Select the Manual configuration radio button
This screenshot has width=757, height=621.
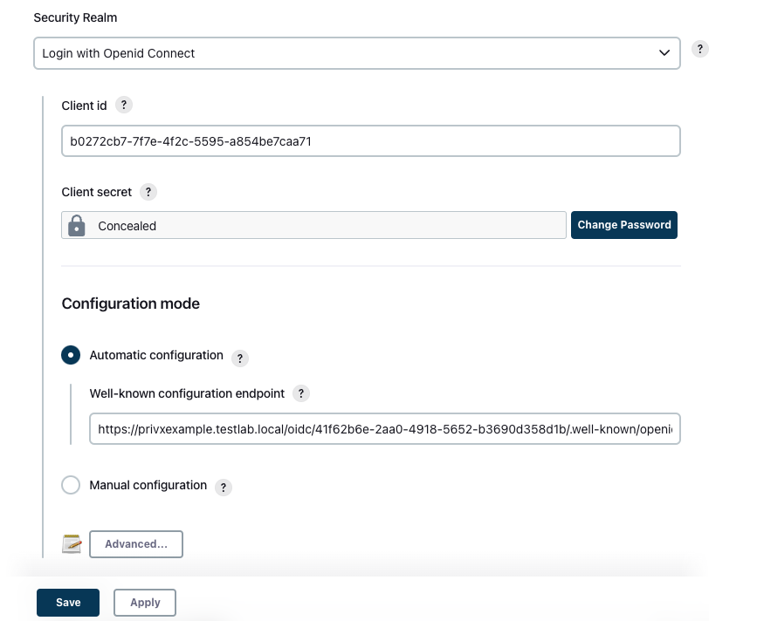coord(71,485)
